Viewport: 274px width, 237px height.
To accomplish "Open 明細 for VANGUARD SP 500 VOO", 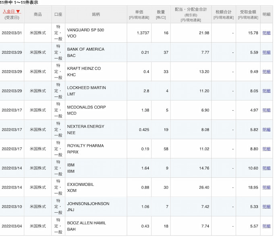I will click(x=266, y=33).
